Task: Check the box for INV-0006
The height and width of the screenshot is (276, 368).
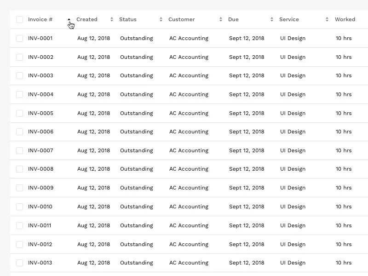Action: (x=19, y=132)
